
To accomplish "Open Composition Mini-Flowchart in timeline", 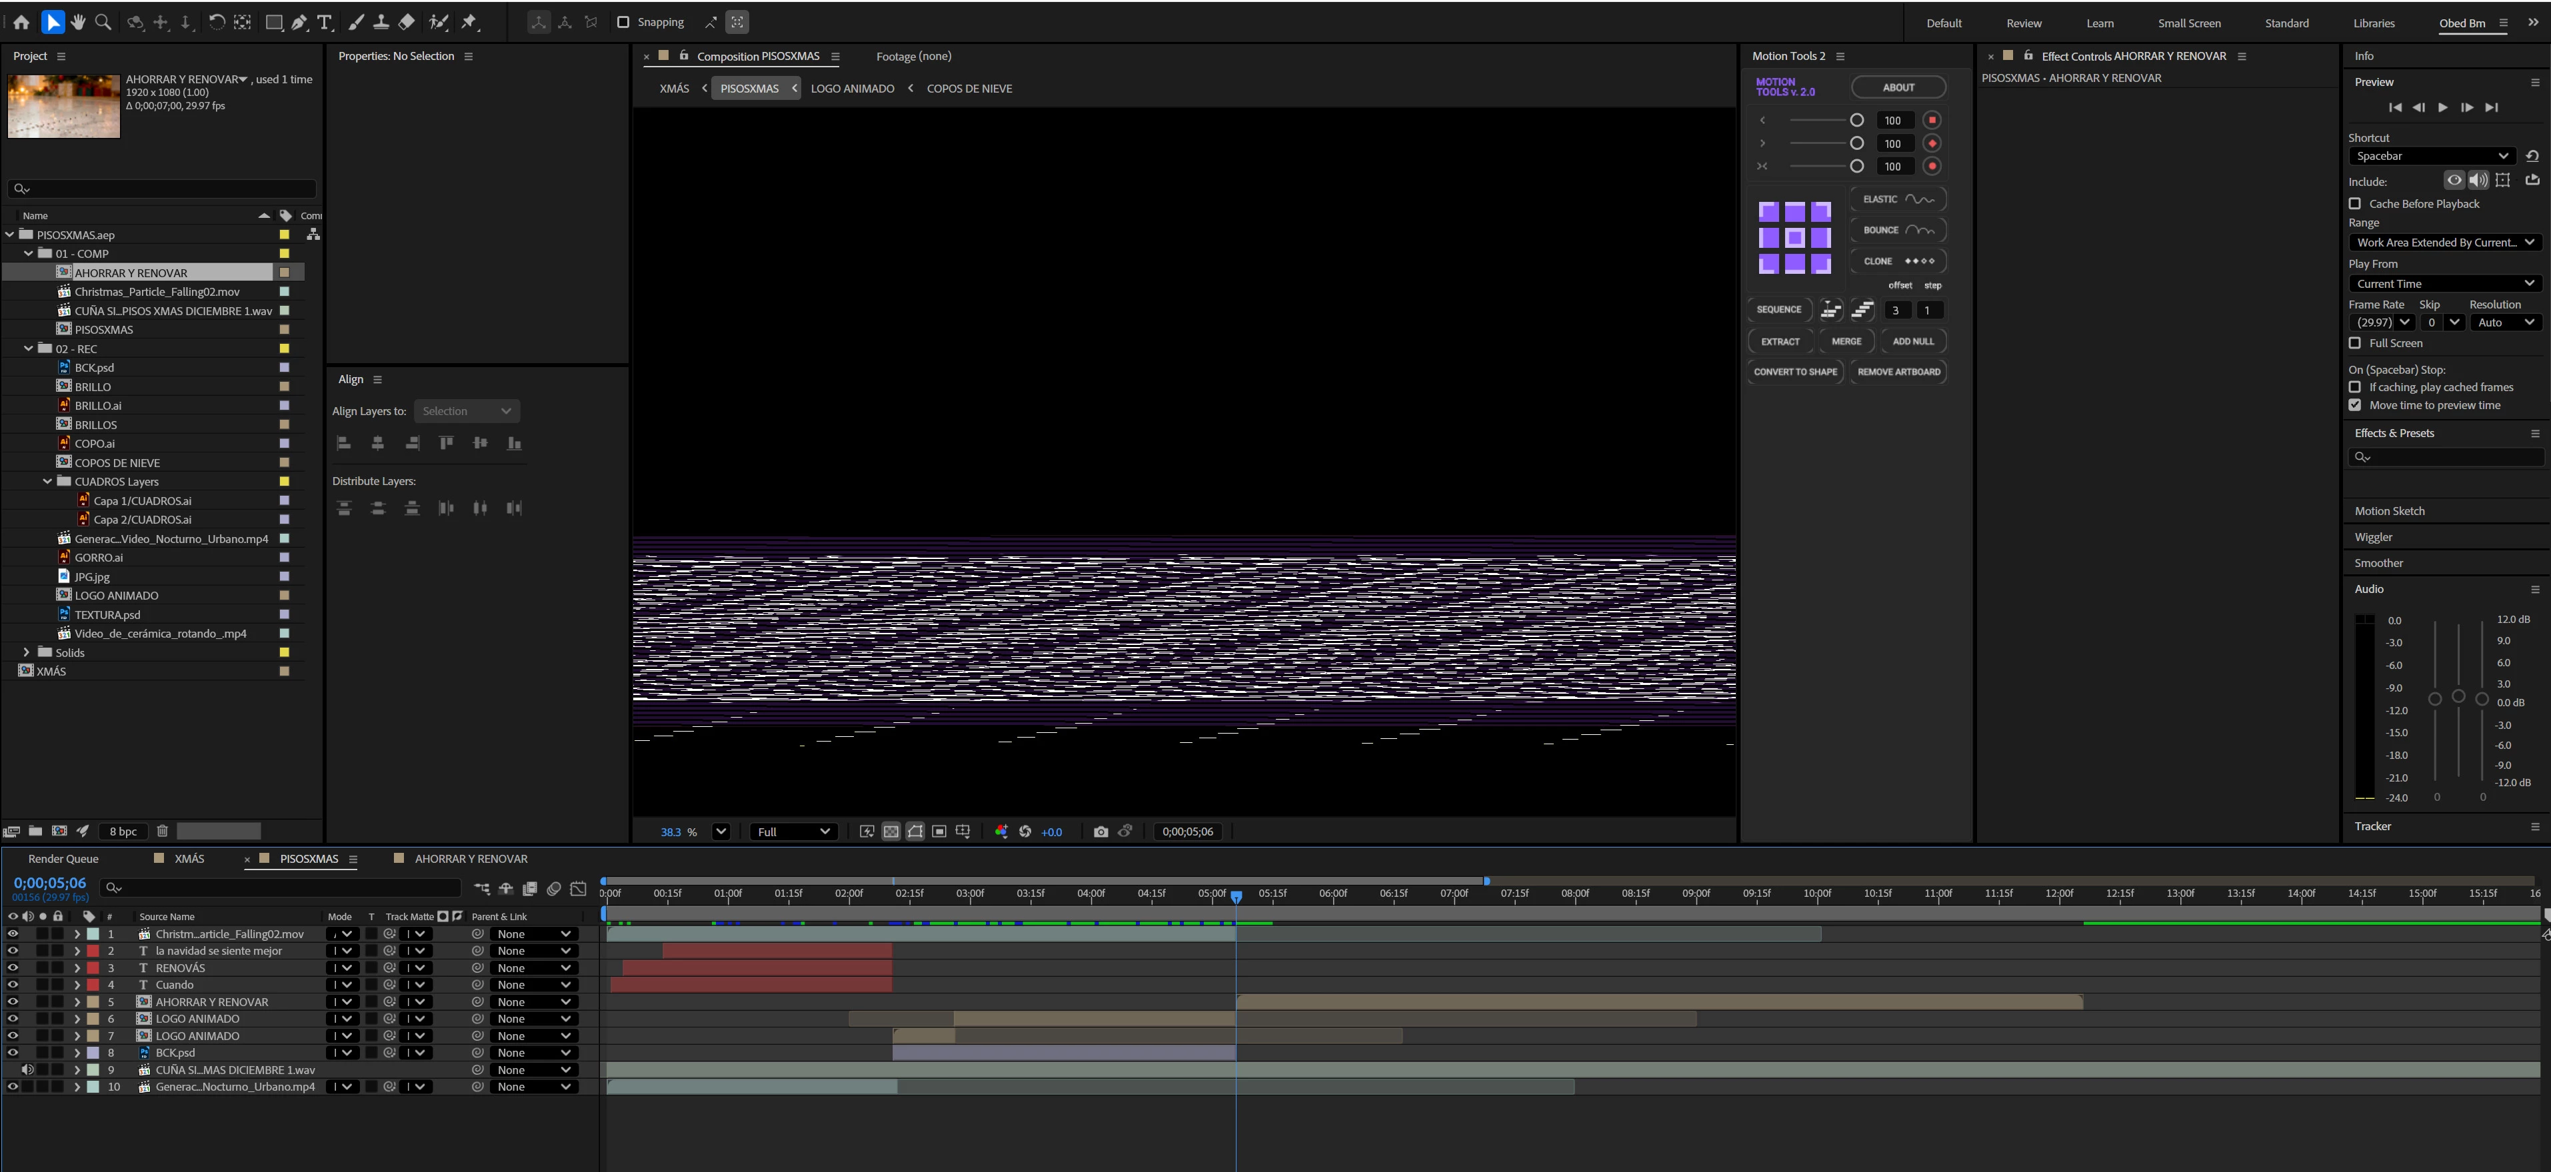I will 481,888.
